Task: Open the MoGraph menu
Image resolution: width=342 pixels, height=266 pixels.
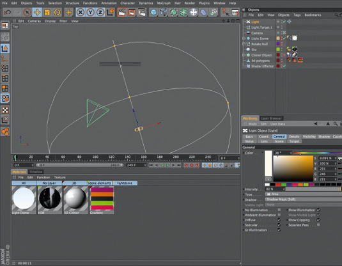Action: point(164,3)
